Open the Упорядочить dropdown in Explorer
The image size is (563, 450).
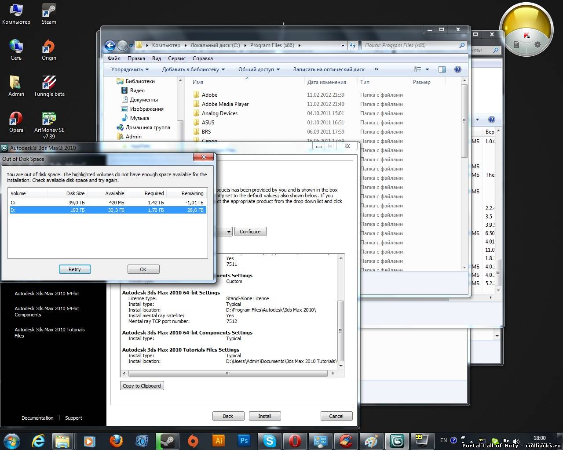130,69
